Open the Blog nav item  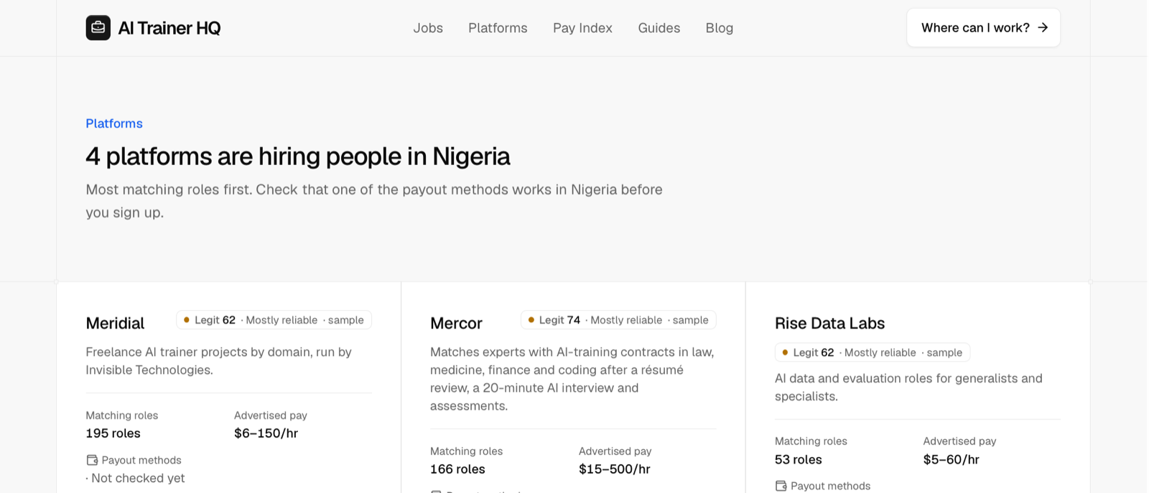(720, 28)
